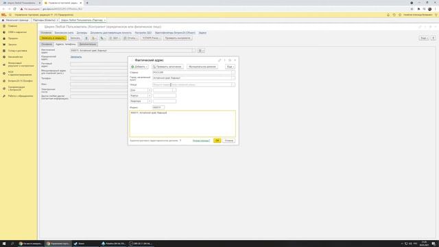Confirm address with the OK button
Viewport: 439px width, 247px height.
[217, 141]
